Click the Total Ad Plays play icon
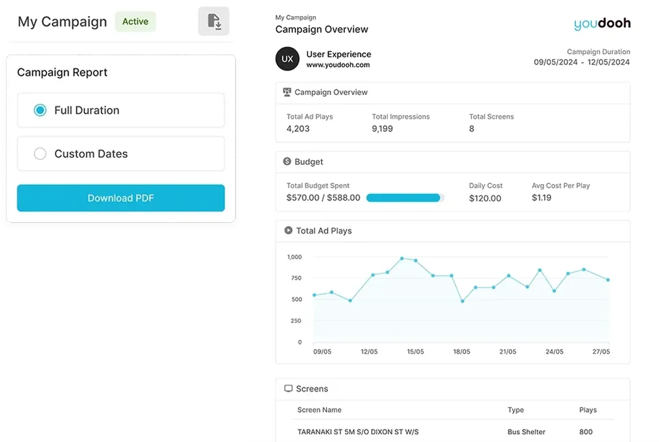The image size is (660, 442). coord(287,231)
